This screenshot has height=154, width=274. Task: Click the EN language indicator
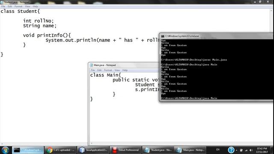point(218,150)
